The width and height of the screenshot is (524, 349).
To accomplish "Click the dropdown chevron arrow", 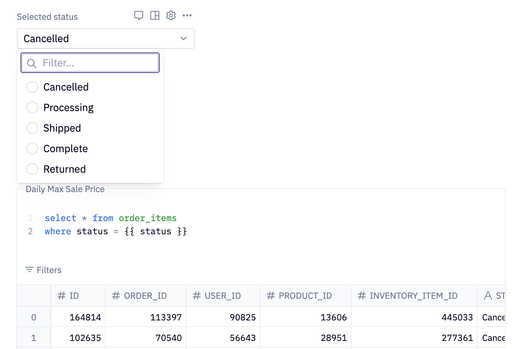I will click(183, 38).
